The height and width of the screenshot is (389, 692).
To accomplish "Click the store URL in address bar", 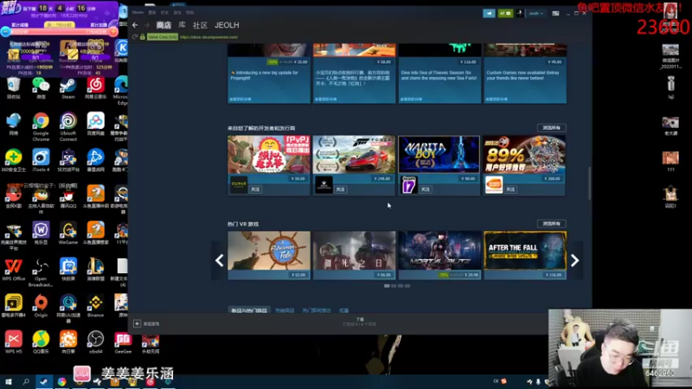I will pyautogui.click(x=208, y=37).
